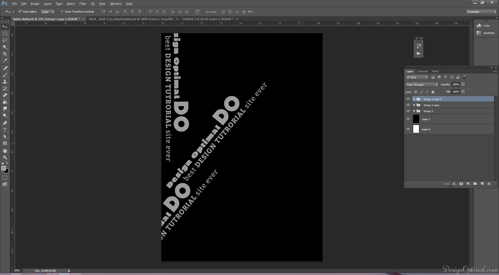The image size is (499, 275).
Task: Open the Filter menu
Action: tap(83, 4)
